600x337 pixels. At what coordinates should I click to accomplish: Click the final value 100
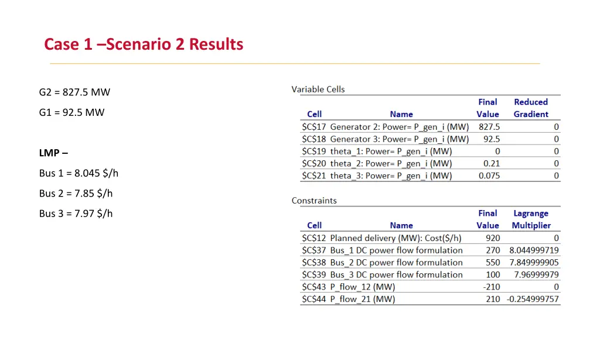(493, 275)
